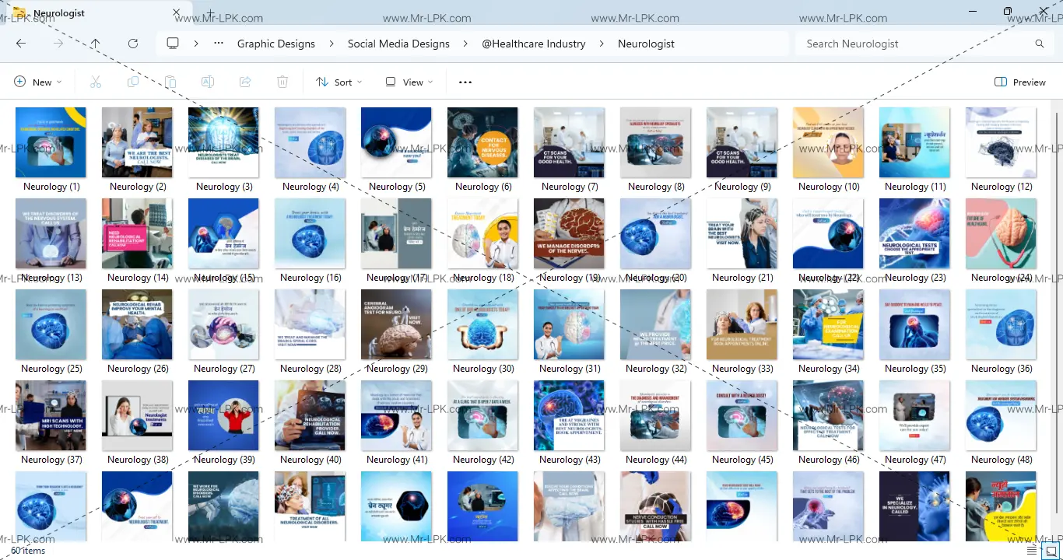Switch to large thumbnails view

point(1051,551)
